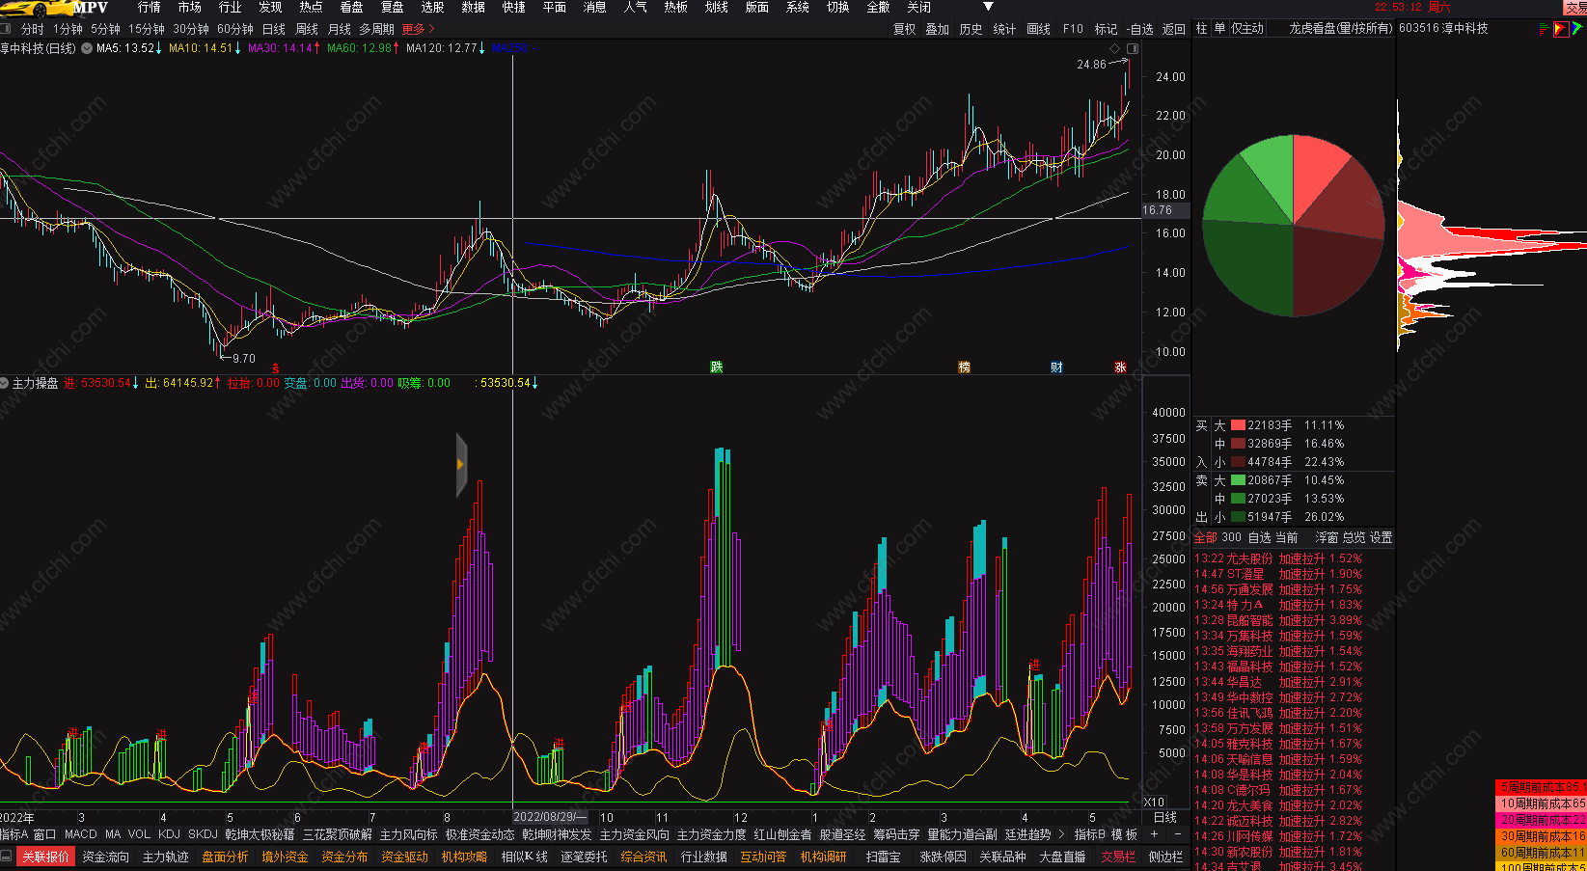The image size is (1587, 871).
Task: Click the period toolbar toggle icon before 分时
Action: point(7,29)
